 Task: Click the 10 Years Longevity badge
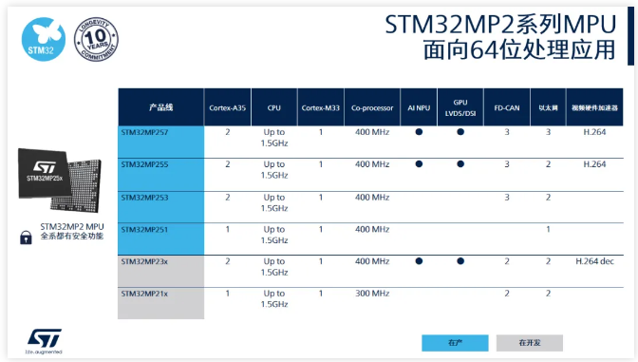click(96, 40)
